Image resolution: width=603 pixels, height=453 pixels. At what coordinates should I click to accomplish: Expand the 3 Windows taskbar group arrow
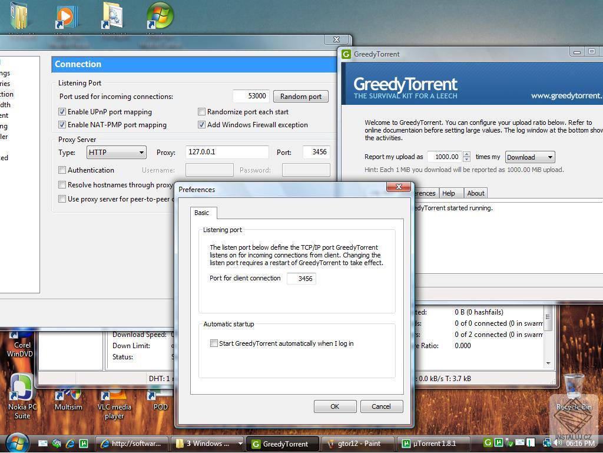tap(240, 444)
